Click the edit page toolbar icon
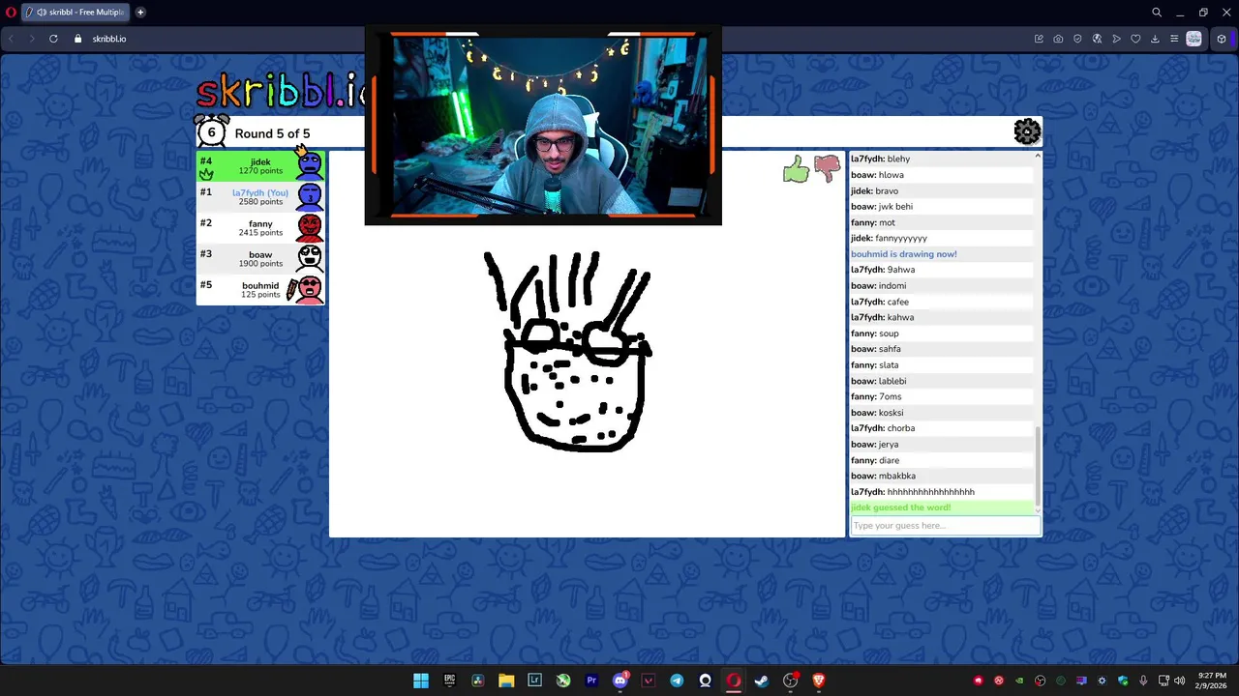 tap(1039, 39)
